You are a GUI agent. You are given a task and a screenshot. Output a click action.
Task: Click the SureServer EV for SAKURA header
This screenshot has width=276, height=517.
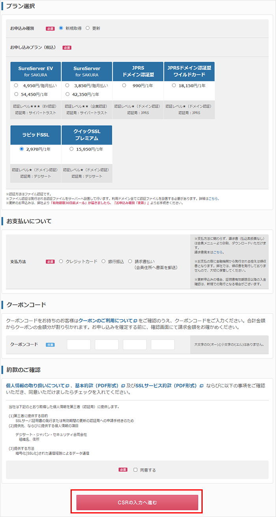tap(35, 71)
